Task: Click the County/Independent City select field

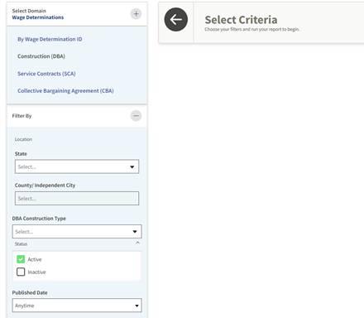Action: click(77, 199)
